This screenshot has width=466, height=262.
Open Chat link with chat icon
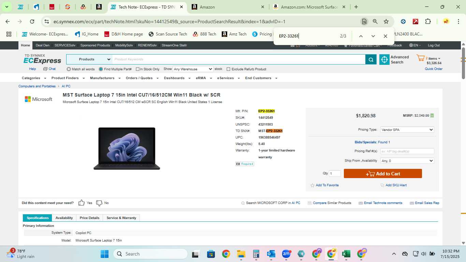click(49, 69)
